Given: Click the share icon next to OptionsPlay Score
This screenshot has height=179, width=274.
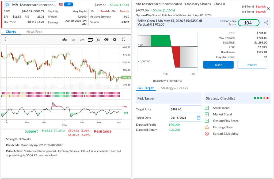Looking at the screenshot, I should tap(266, 23).
